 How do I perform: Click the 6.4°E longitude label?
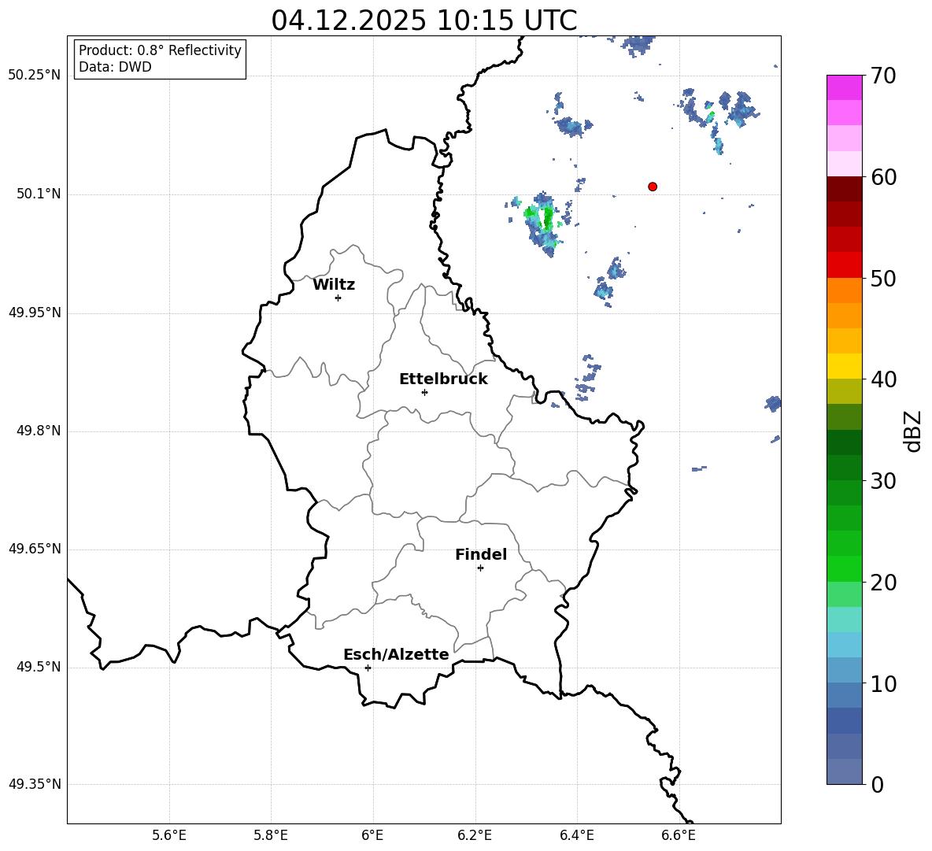(576, 835)
